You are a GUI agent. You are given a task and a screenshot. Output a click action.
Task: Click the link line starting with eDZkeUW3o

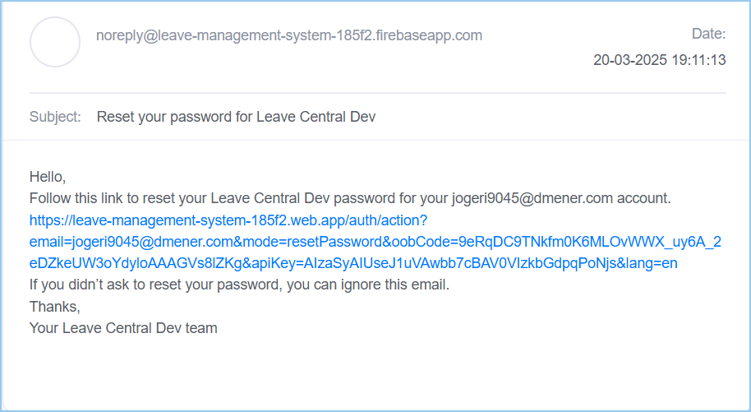pyautogui.click(x=353, y=263)
